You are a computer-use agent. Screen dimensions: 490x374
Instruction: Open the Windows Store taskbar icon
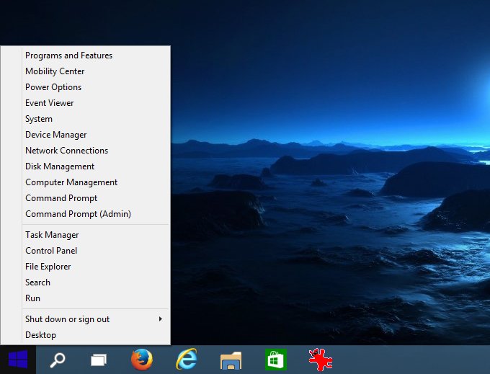pyautogui.click(x=275, y=360)
